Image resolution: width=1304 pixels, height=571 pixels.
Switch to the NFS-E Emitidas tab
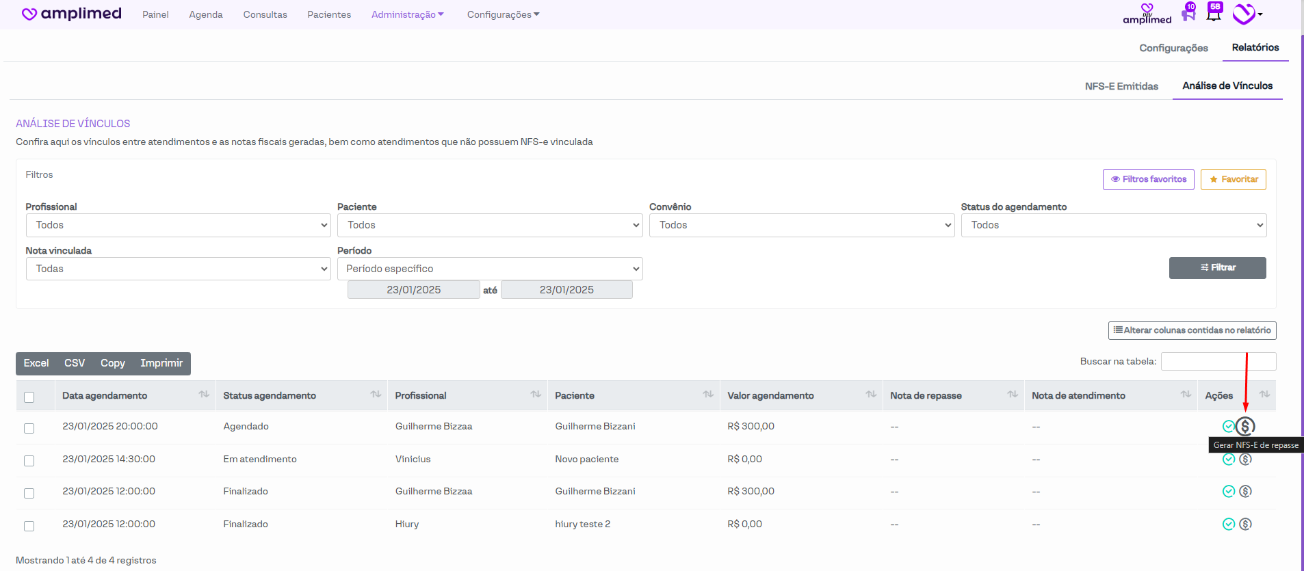1121,86
